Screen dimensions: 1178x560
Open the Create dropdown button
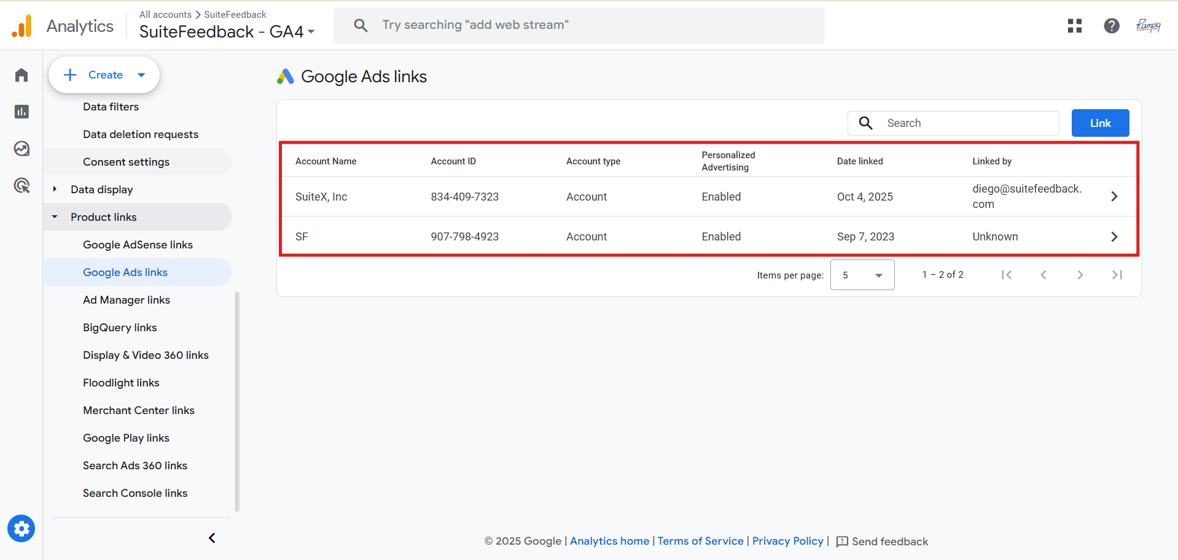coord(104,75)
